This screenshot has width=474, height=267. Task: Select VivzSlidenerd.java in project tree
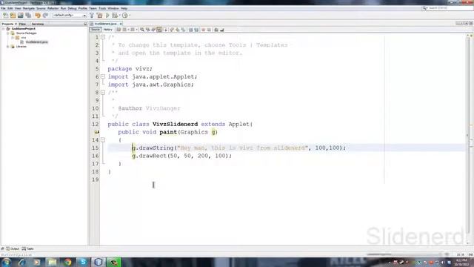point(36,42)
